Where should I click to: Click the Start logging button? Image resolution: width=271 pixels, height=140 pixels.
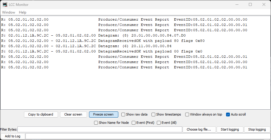click(230, 129)
